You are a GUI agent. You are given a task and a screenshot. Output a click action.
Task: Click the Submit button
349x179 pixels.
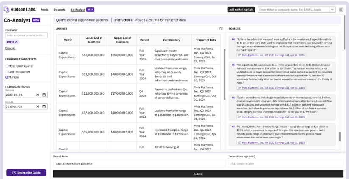[x=198, y=174]
